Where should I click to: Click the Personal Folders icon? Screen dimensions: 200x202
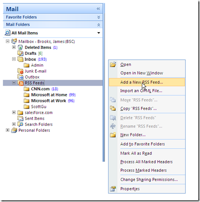click(x=14, y=130)
